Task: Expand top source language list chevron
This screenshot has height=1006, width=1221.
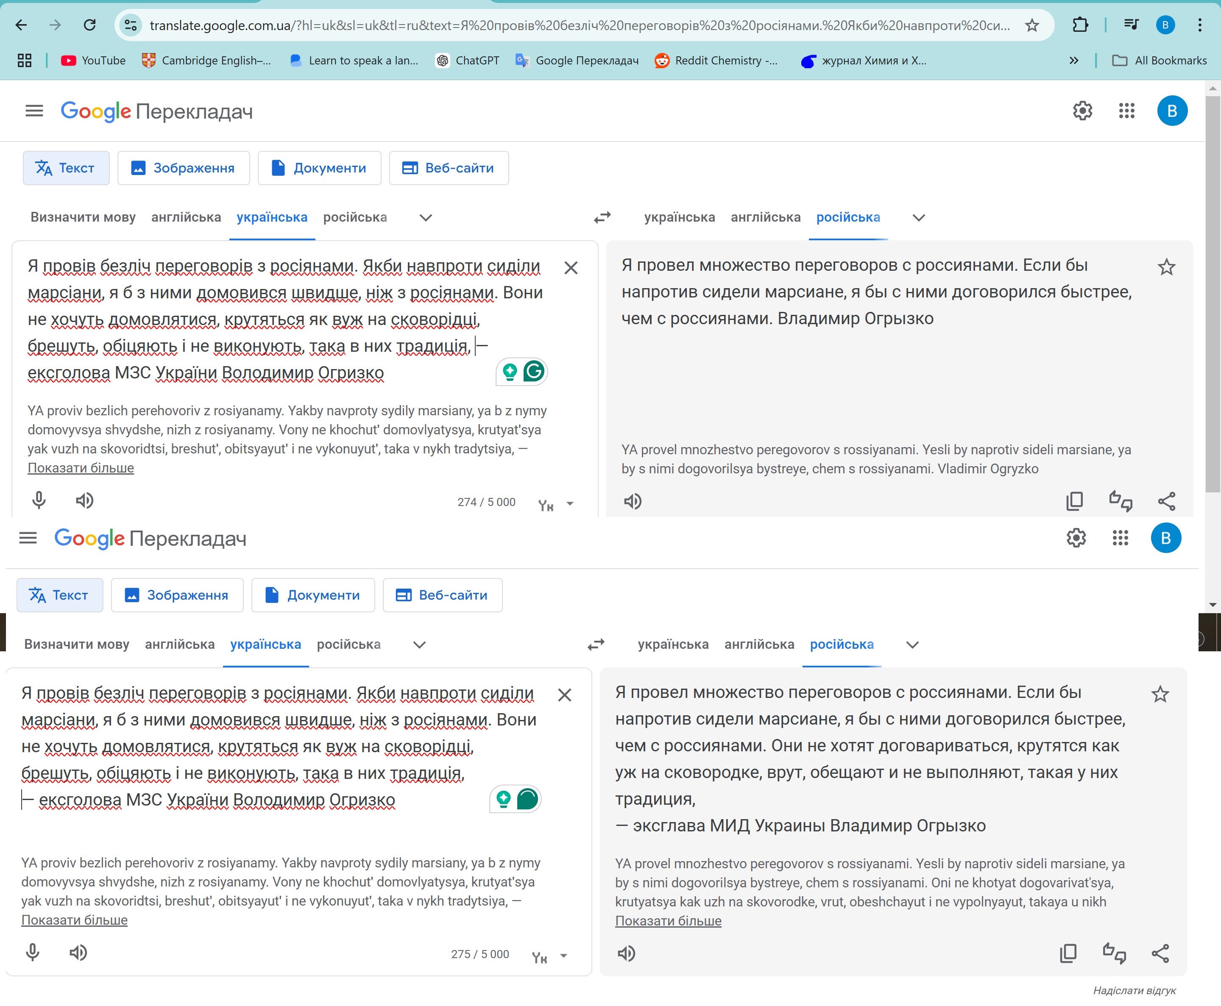Action: pos(426,218)
